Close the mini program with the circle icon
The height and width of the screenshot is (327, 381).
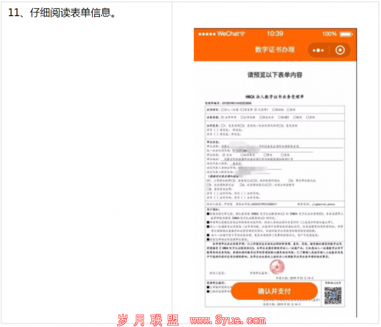[339, 51]
